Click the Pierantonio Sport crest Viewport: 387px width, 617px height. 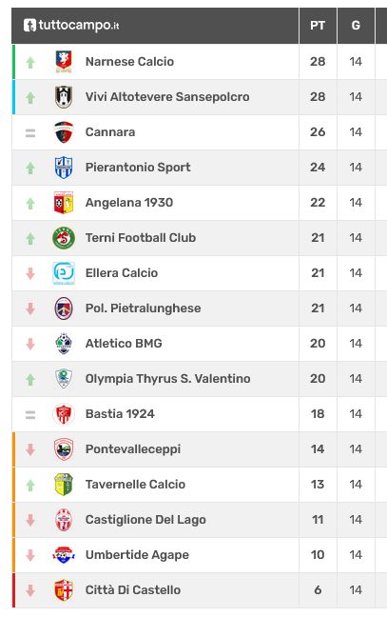pyautogui.click(x=64, y=168)
